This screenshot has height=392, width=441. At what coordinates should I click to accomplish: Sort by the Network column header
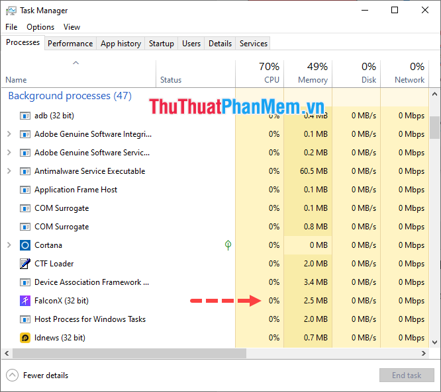pyautogui.click(x=405, y=73)
